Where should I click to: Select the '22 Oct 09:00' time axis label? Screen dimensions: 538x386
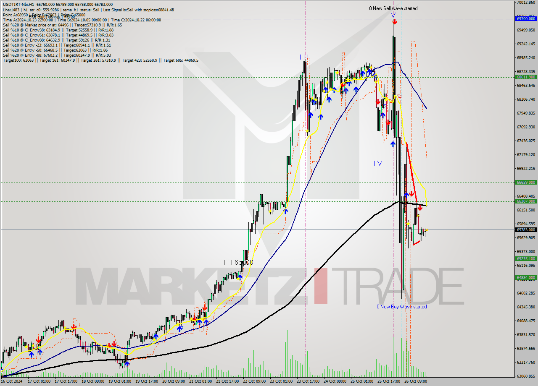click(255, 381)
